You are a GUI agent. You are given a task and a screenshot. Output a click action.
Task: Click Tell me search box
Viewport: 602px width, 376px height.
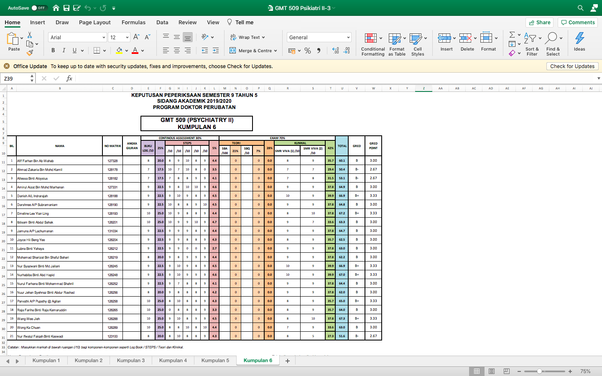click(x=240, y=22)
